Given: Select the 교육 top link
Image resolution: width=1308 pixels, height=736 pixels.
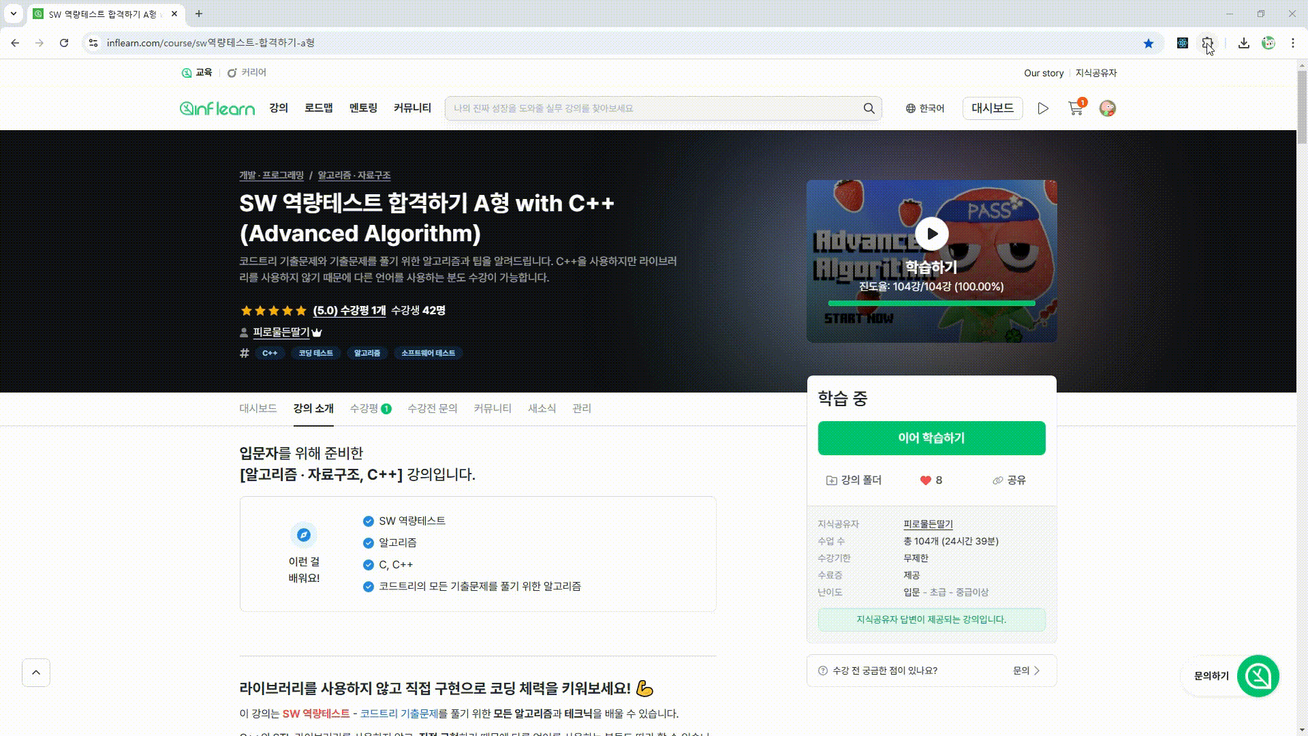Looking at the screenshot, I should click(x=197, y=72).
